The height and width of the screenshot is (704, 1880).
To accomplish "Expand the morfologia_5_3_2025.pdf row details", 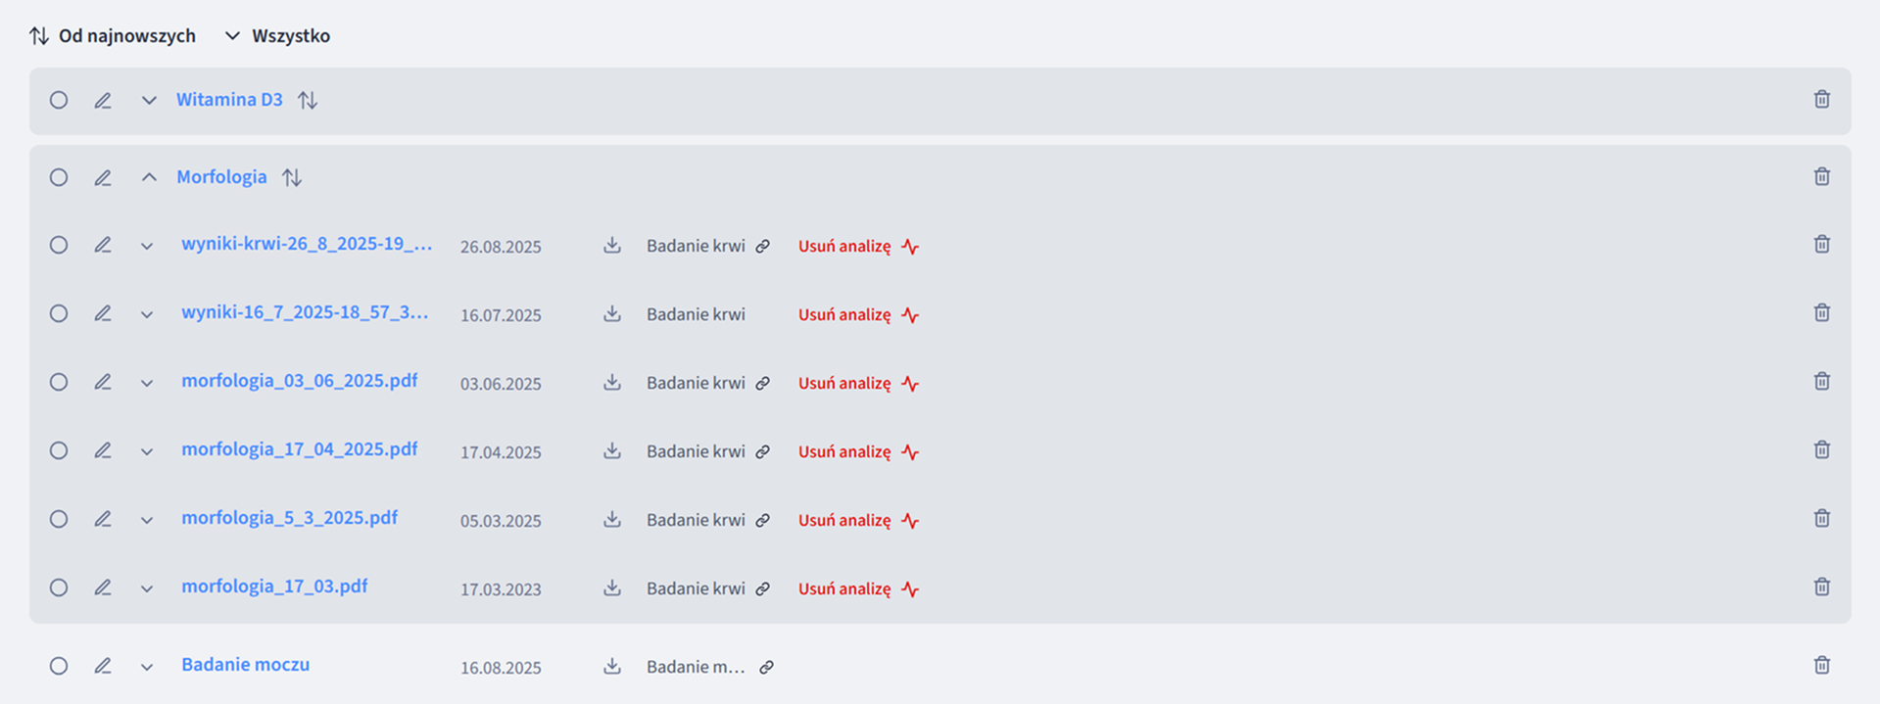I will coord(147,520).
